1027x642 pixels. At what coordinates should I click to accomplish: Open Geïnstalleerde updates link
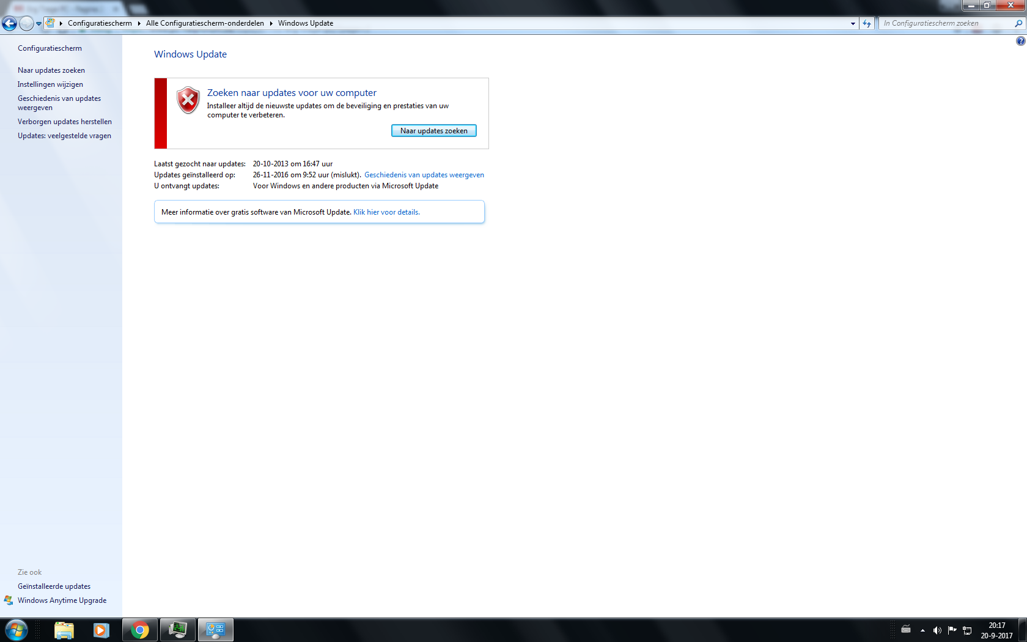click(x=54, y=586)
